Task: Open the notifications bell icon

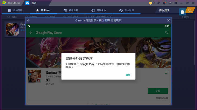Action: [x=164, y=3]
